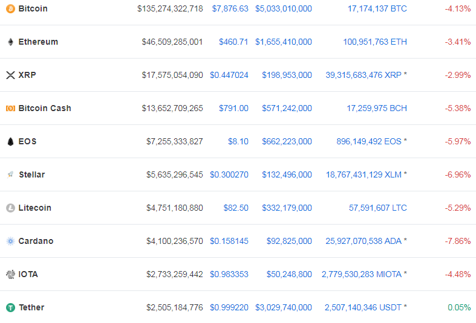Click the Bitcoin Cash orange logo icon

click(x=10, y=108)
